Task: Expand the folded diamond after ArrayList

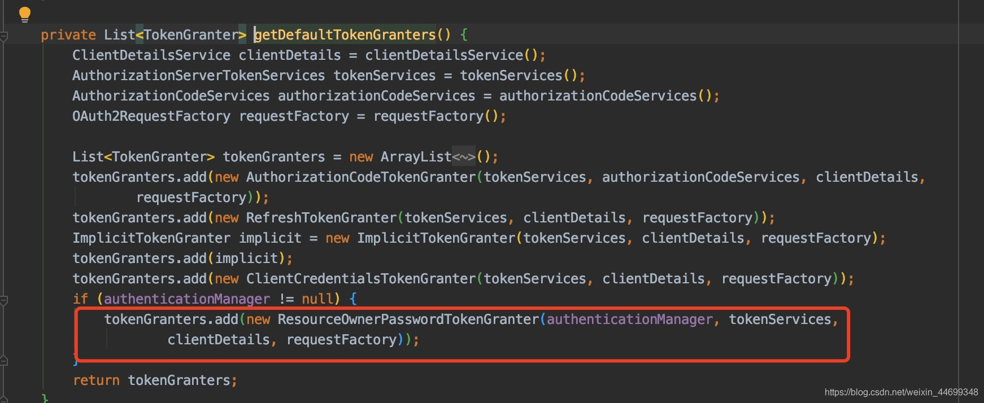Action: [x=464, y=157]
